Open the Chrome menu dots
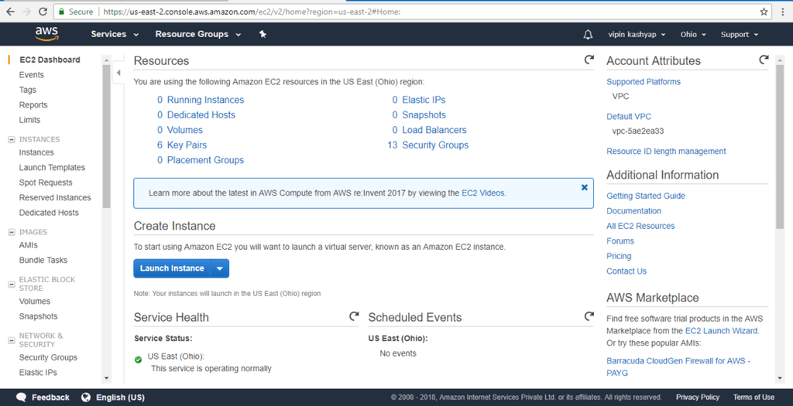 point(783,12)
